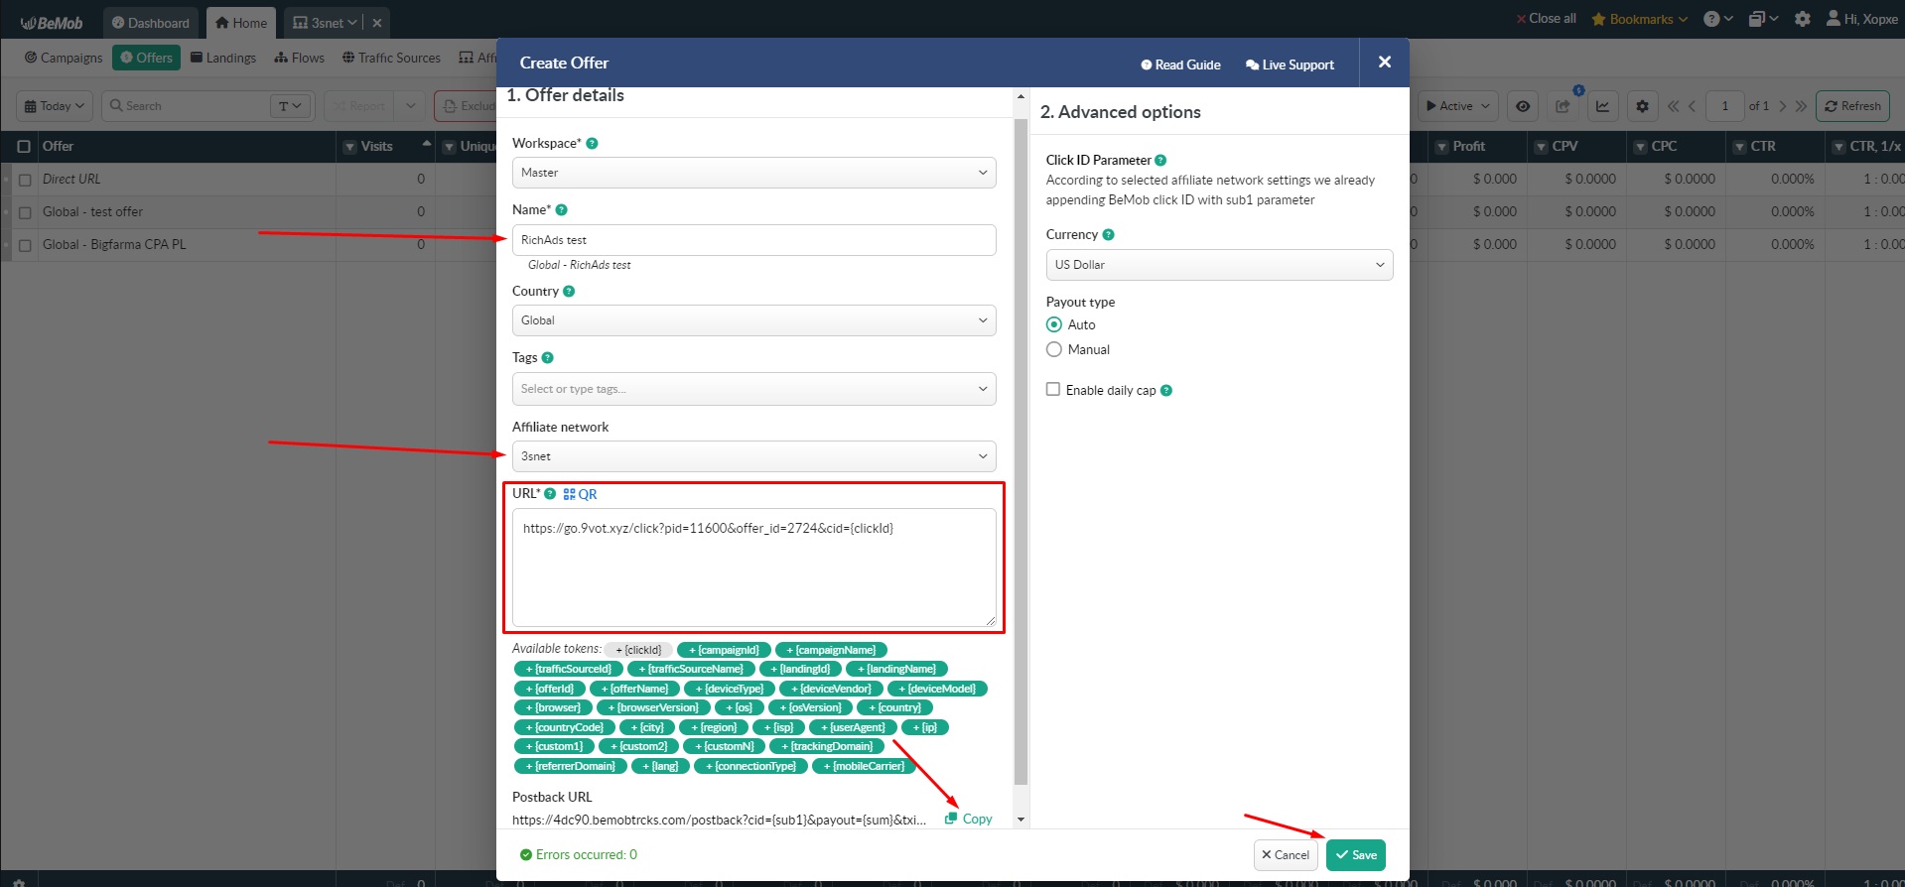Open the Read Guide link
The image size is (1905, 887).
[x=1180, y=64]
